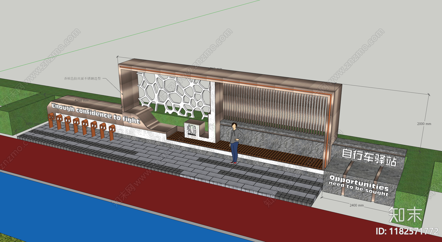Select the white logo cube on the bench
442x242 pixels.
pyautogui.click(x=194, y=129)
